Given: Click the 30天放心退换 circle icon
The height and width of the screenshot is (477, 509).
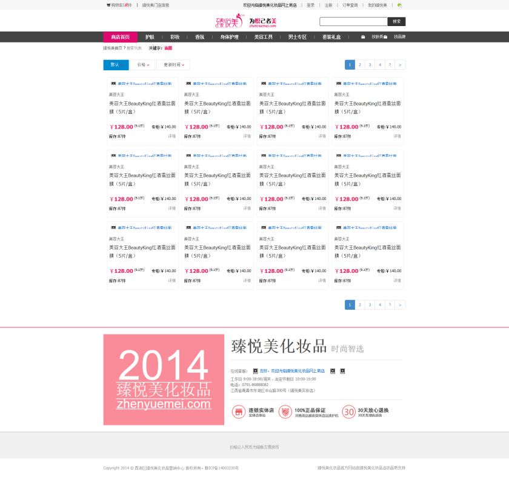Looking at the screenshot, I should click(x=348, y=412).
